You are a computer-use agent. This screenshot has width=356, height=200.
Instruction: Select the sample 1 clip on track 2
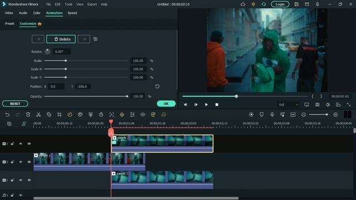pos(89,162)
